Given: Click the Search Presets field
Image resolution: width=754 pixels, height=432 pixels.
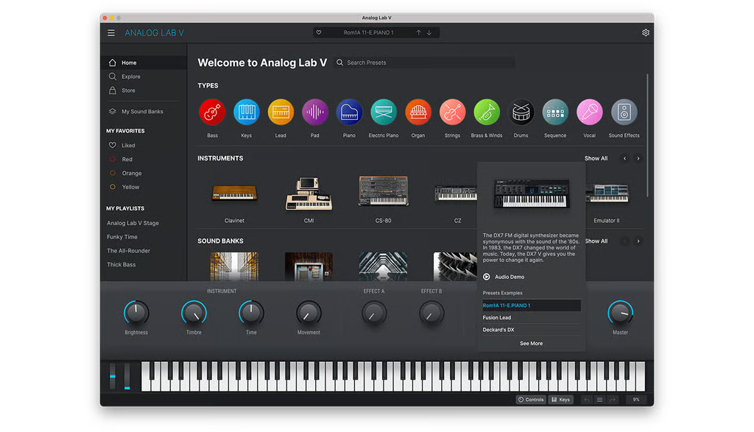Looking at the screenshot, I should [x=425, y=63].
